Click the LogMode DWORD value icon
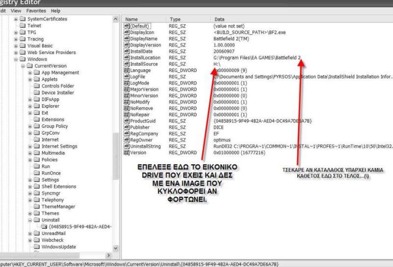 click(127, 83)
